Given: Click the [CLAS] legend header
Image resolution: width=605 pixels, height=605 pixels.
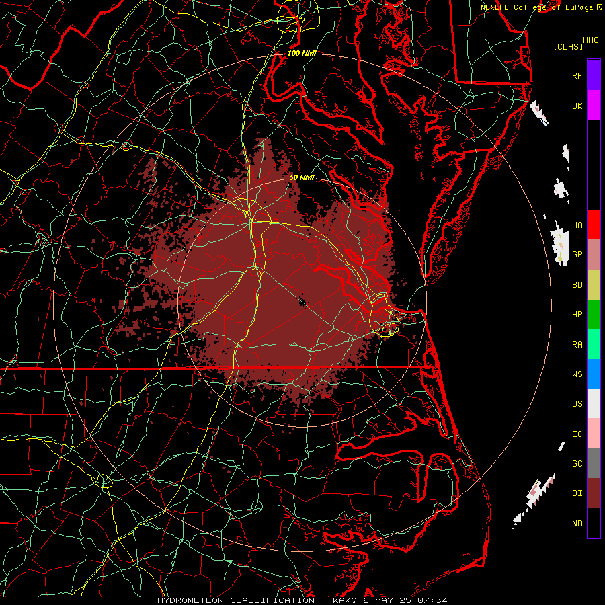Looking at the screenshot, I should (x=568, y=46).
